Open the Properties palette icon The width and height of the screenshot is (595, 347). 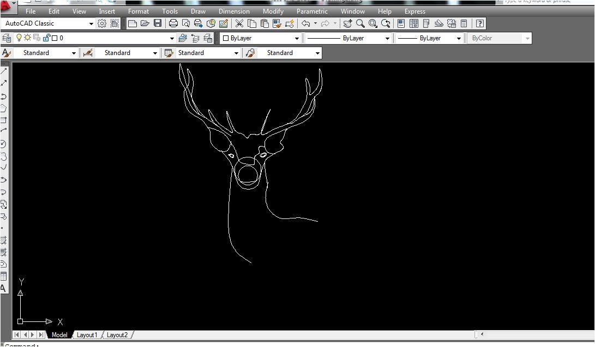point(401,23)
